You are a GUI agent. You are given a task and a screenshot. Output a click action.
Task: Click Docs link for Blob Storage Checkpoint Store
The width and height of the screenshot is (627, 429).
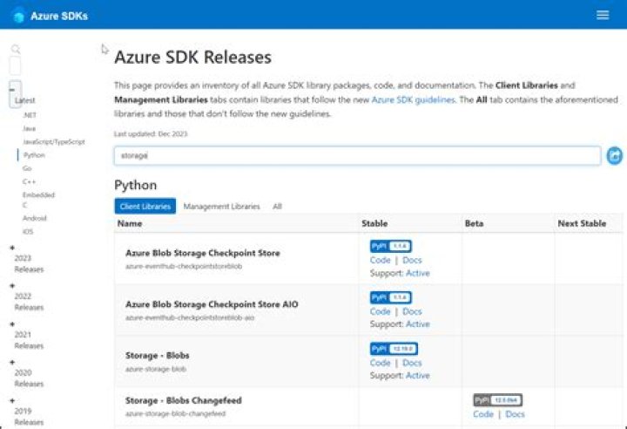click(x=412, y=260)
